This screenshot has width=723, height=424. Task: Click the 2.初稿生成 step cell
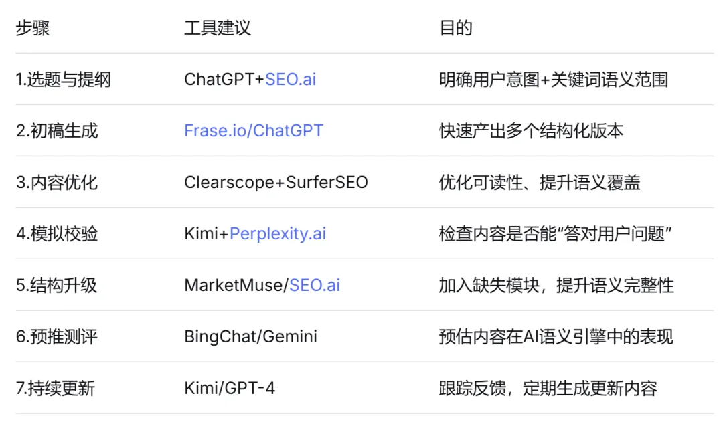click(57, 130)
